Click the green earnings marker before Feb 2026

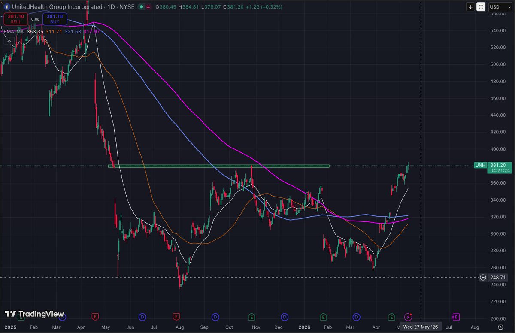click(x=322, y=317)
